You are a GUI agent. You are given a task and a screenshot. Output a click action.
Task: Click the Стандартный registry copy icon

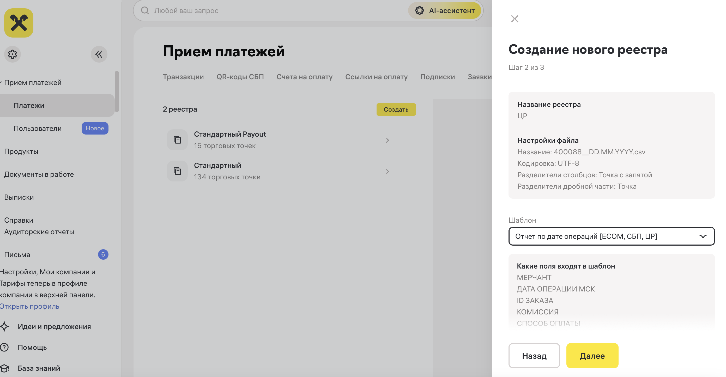[x=177, y=171]
